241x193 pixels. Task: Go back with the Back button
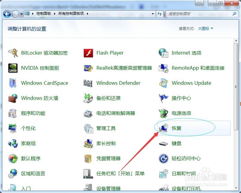[x=7, y=14]
